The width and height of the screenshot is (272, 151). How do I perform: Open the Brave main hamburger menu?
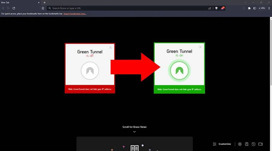click(269, 8)
